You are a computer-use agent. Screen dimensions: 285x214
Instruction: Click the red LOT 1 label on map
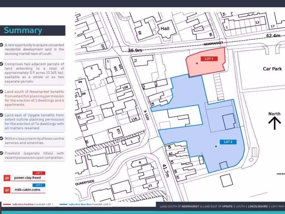[209, 59]
